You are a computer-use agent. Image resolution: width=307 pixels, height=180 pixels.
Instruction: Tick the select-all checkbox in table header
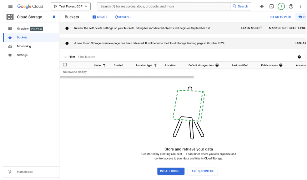click(x=65, y=65)
